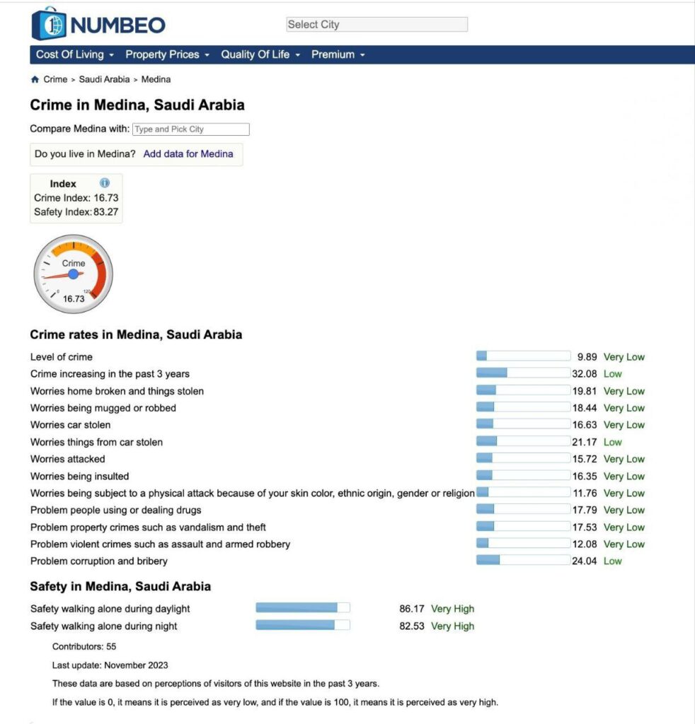The width and height of the screenshot is (695, 724).
Task: Click the Do you live in Medina? text
Action: coord(85,153)
